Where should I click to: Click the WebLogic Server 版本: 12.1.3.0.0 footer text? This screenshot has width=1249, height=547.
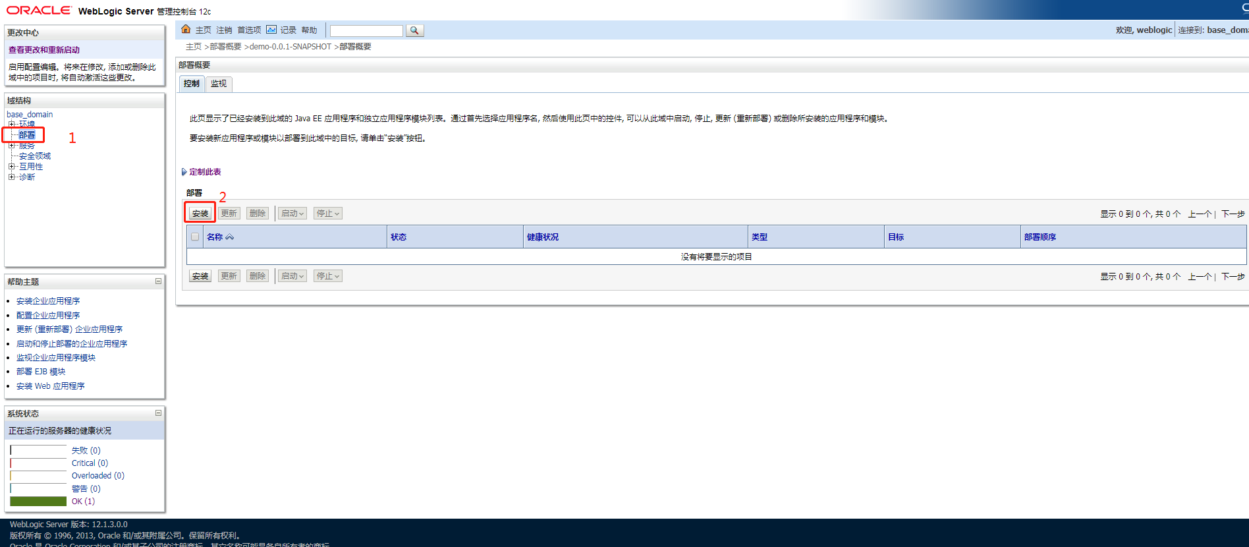coord(69,525)
